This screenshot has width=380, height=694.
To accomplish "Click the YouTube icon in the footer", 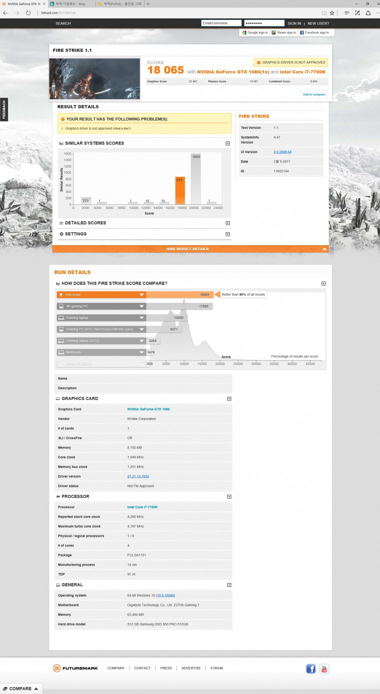I will pyautogui.click(x=324, y=669).
